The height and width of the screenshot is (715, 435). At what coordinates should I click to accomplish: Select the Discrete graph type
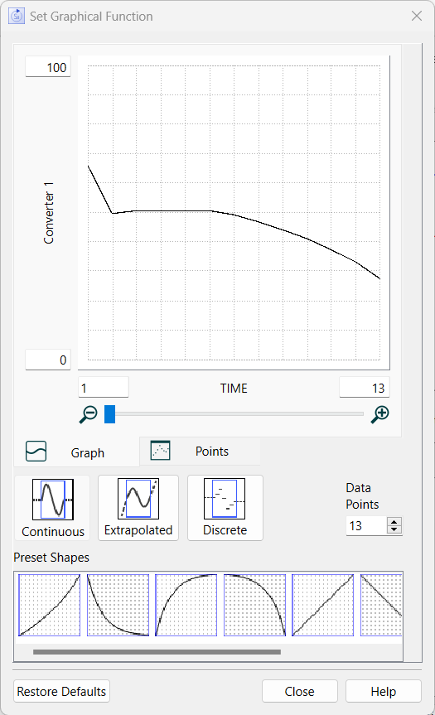(x=225, y=508)
